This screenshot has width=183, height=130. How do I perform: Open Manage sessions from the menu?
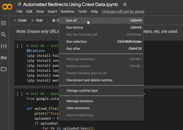(x=80, y=101)
